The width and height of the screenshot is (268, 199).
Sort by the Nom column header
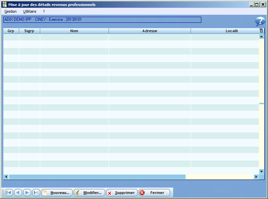[74, 31]
